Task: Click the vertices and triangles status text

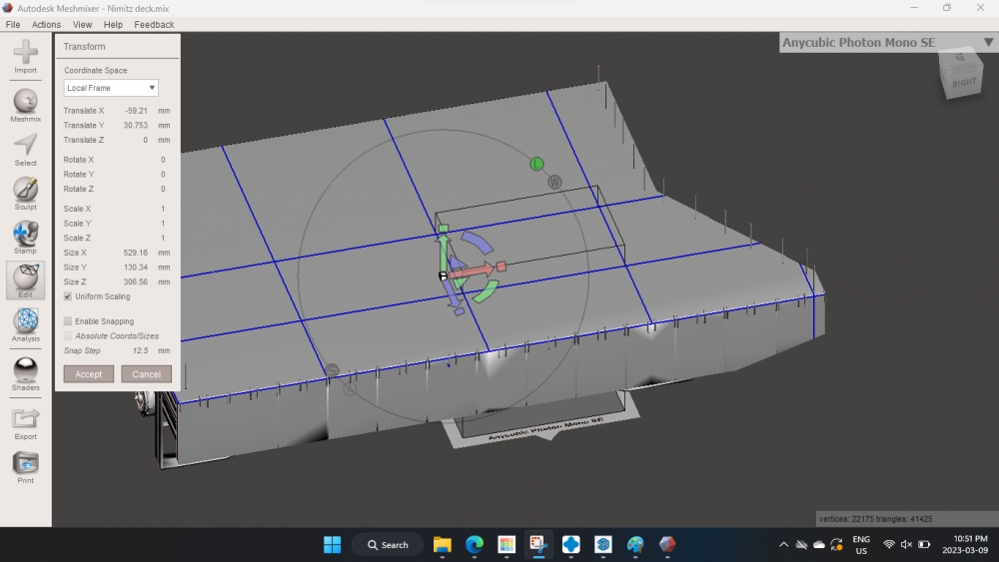Action: click(875, 519)
